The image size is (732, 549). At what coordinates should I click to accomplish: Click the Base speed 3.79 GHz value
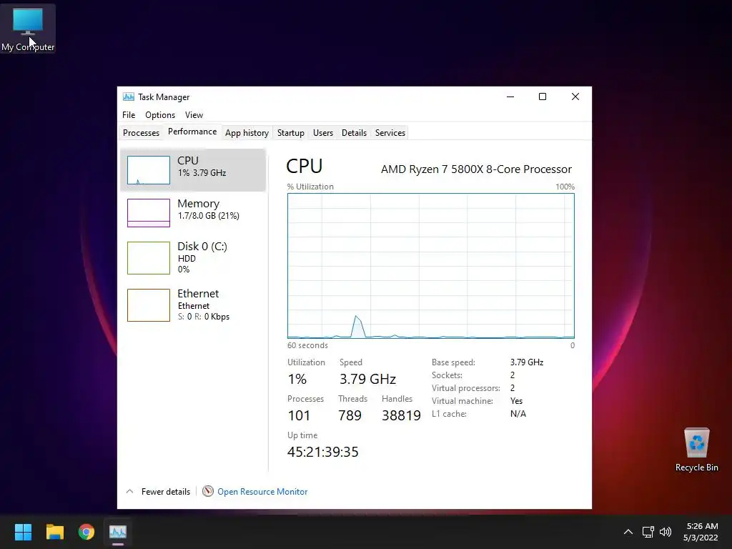click(x=527, y=362)
